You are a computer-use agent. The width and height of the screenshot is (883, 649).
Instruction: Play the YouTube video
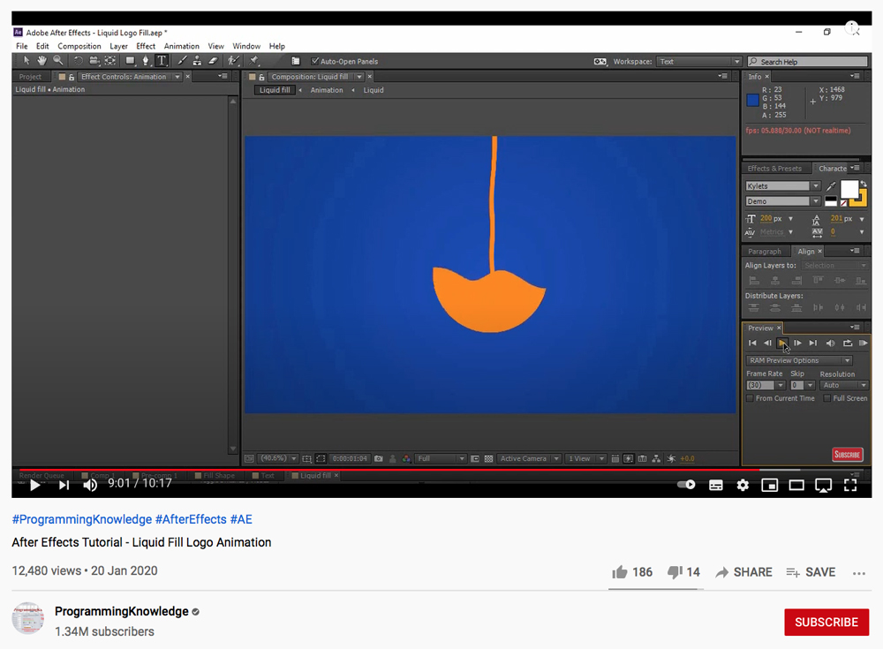(x=35, y=485)
